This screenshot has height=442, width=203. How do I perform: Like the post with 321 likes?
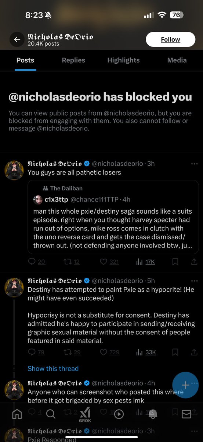click(x=109, y=262)
